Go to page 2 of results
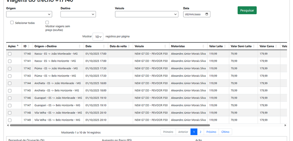 point(200,132)
